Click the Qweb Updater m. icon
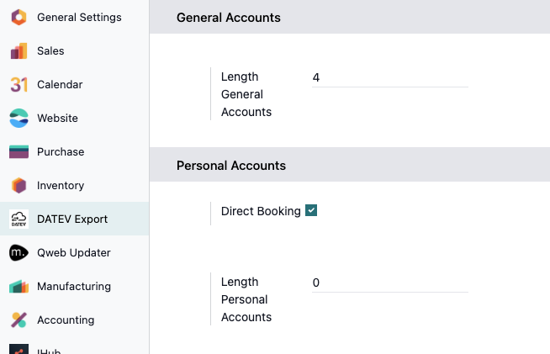Viewport: 550px width, 354px height. pos(19,252)
